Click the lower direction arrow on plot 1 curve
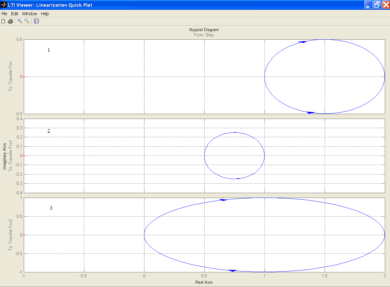The width and height of the screenshot is (390, 287). click(311, 113)
